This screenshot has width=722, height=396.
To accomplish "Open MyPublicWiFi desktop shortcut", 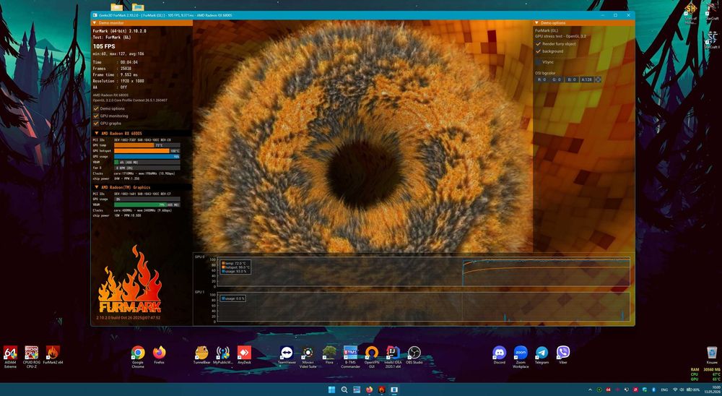I will pyautogui.click(x=223, y=356).
